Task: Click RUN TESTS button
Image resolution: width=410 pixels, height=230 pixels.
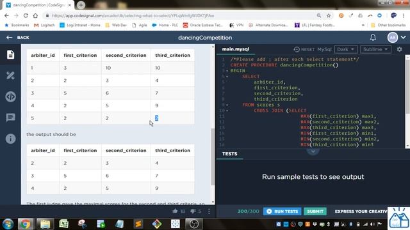Action: coord(282,211)
